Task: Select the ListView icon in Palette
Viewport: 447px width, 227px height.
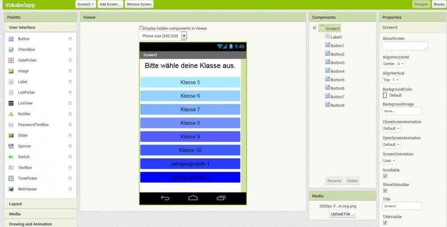Action: point(11,103)
